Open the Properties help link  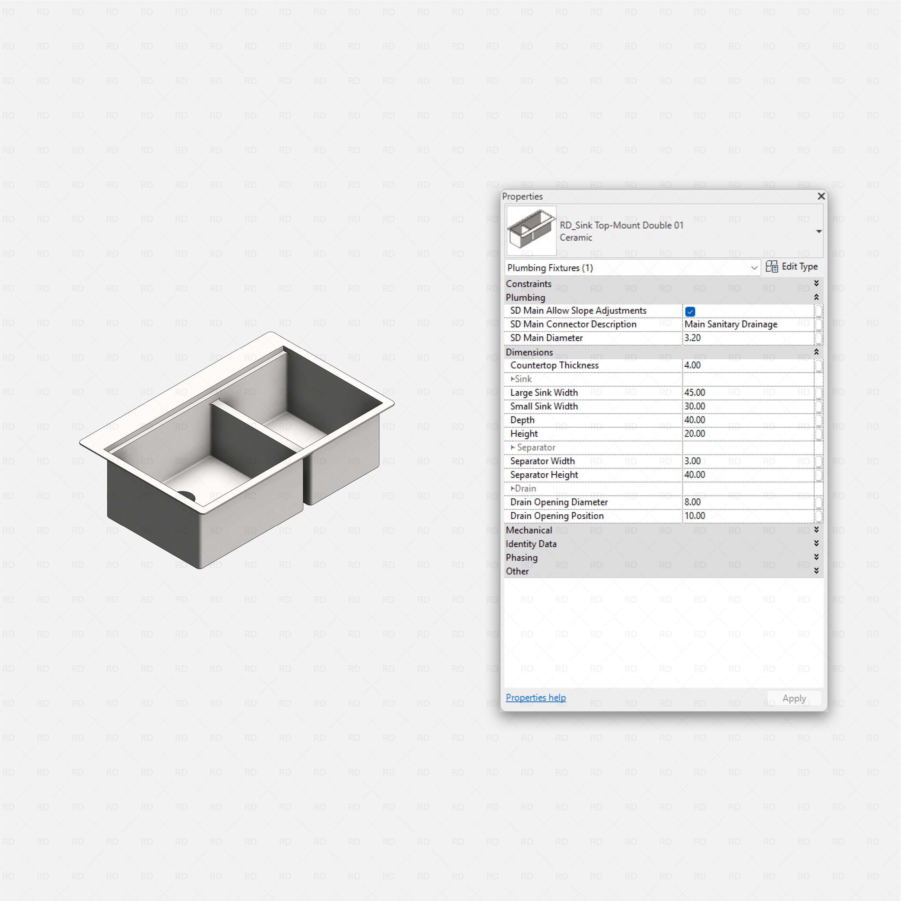pyautogui.click(x=536, y=697)
